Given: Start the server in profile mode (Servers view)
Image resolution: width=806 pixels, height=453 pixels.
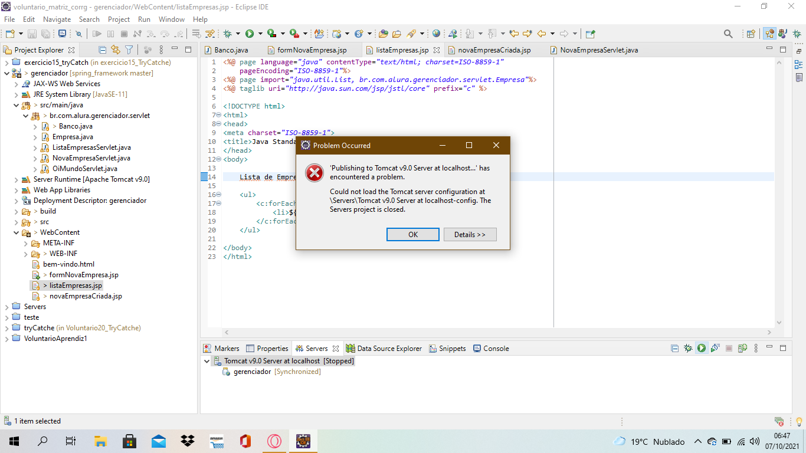Looking at the screenshot, I should [x=715, y=349].
